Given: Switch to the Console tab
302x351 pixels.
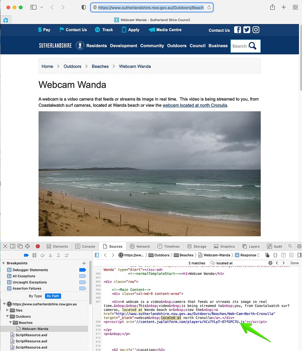Looking at the screenshot, I should 85,246.
